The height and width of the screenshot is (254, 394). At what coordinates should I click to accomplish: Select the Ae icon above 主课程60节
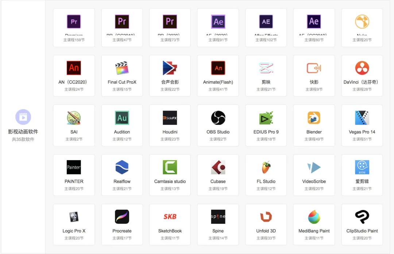(x=314, y=22)
